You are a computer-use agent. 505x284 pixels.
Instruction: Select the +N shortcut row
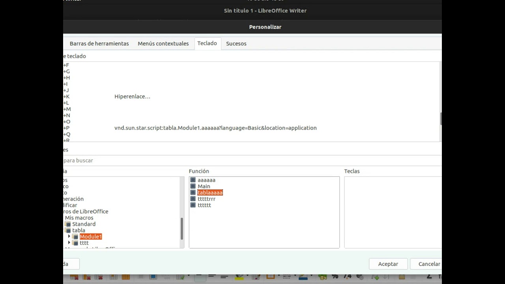point(251,115)
